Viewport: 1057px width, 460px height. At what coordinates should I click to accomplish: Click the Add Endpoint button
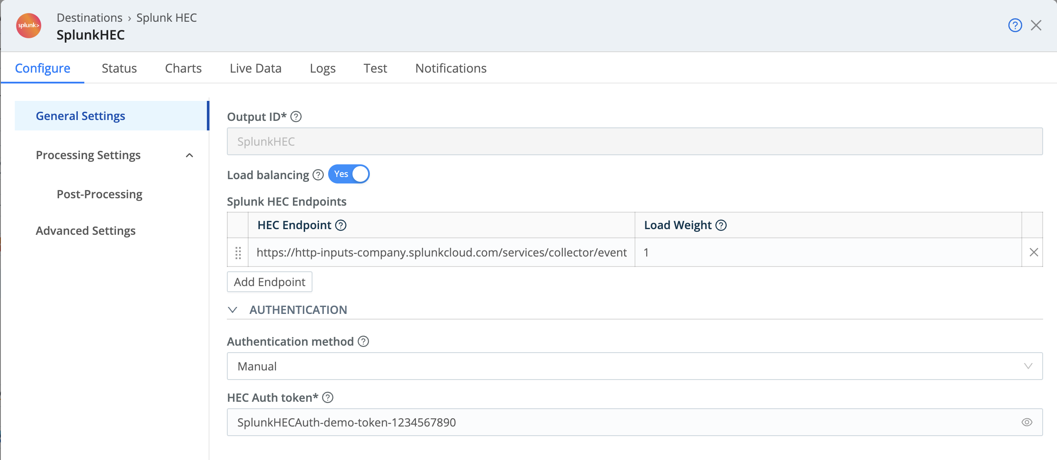269,282
